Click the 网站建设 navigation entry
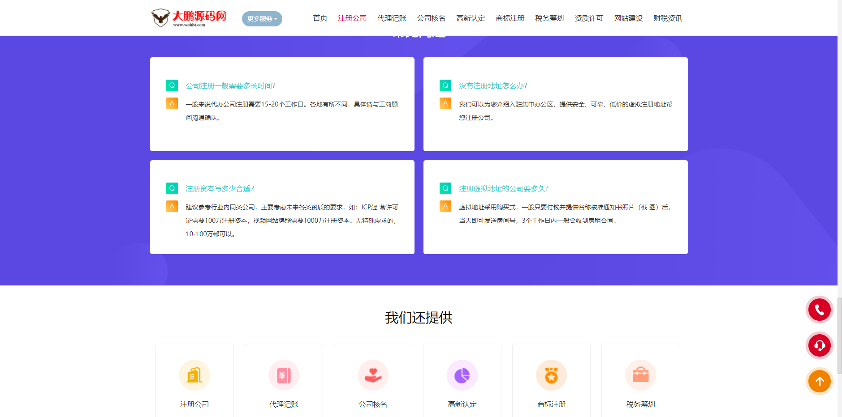 coord(628,18)
